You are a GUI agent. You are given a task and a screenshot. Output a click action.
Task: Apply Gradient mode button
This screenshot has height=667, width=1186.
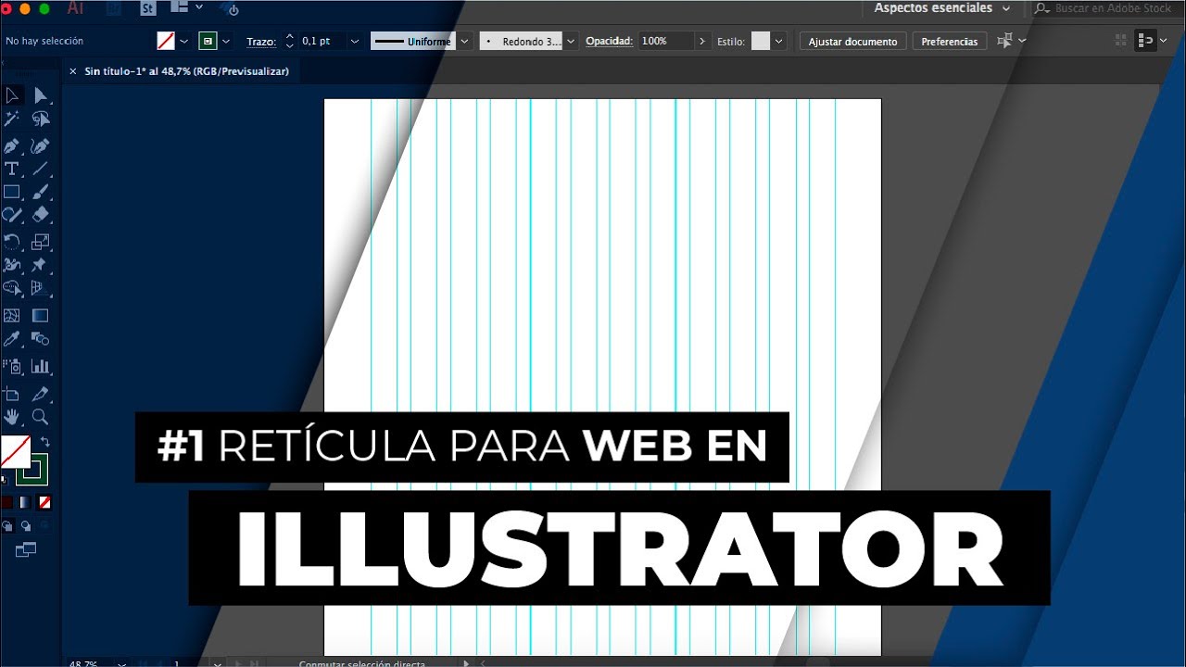coord(26,502)
